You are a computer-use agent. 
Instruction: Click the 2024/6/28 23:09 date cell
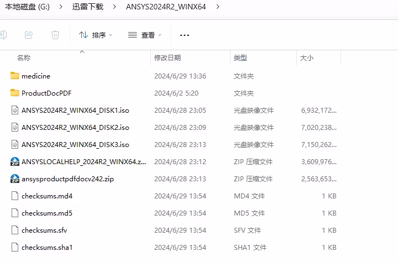point(180,128)
